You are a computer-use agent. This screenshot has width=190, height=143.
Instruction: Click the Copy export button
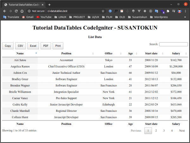click(8, 46)
